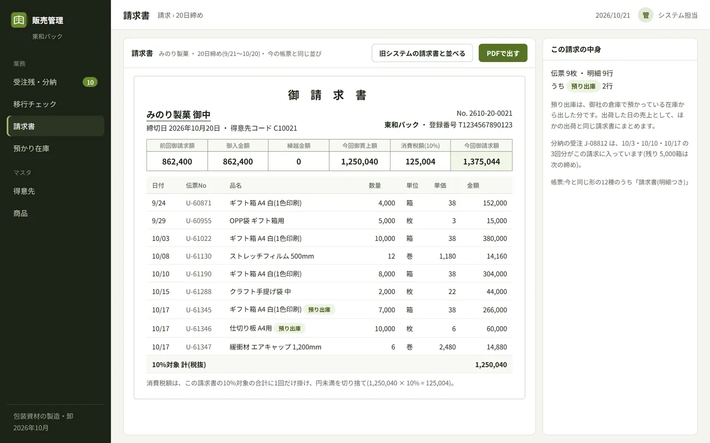Open 預かり在庫 sidebar item

tap(55, 148)
